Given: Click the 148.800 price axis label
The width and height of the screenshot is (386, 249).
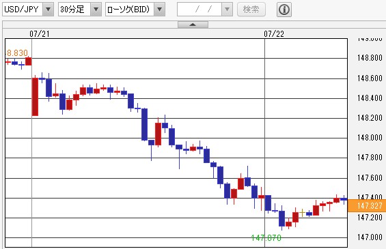Looking at the screenshot, I should pyautogui.click(x=370, y=58).
